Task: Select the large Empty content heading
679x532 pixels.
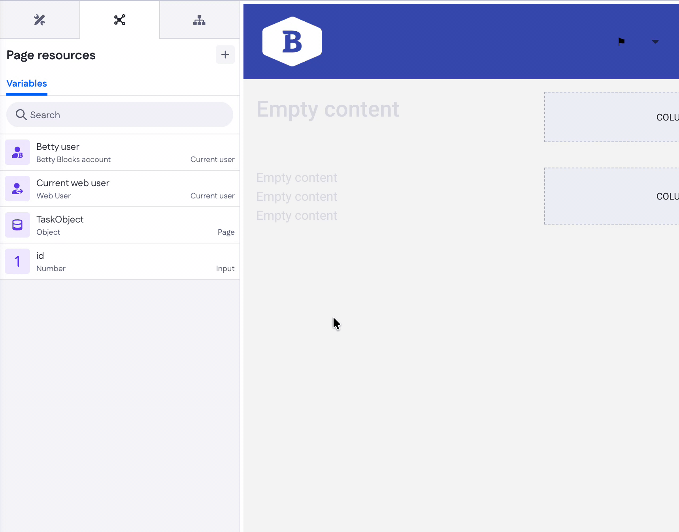Action: click(328, 109)
